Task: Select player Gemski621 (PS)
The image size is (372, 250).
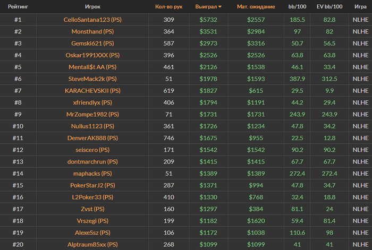Action: click(92, 43)
